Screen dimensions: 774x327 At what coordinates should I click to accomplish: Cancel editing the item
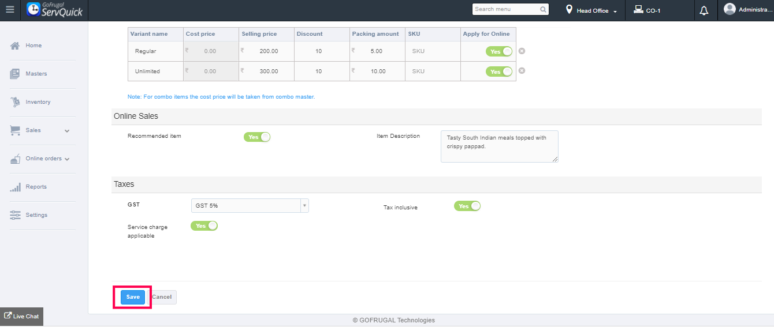point(162,297)
